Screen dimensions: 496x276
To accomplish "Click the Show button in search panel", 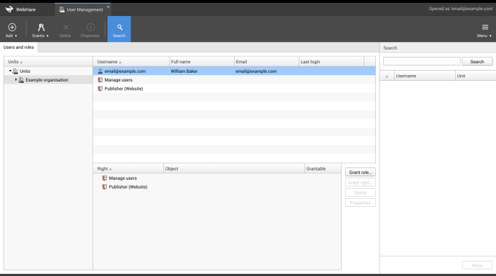I will [x=477, y=265].
